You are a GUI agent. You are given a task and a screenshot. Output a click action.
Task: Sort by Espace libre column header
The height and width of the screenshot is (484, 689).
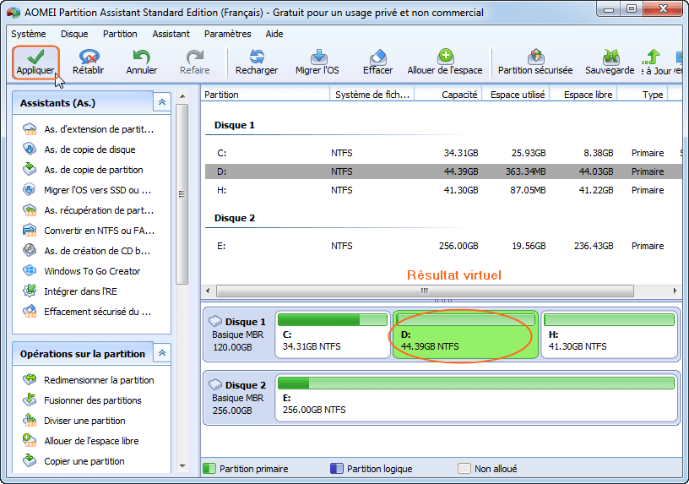pyautogui.click(x=584, y=95)
